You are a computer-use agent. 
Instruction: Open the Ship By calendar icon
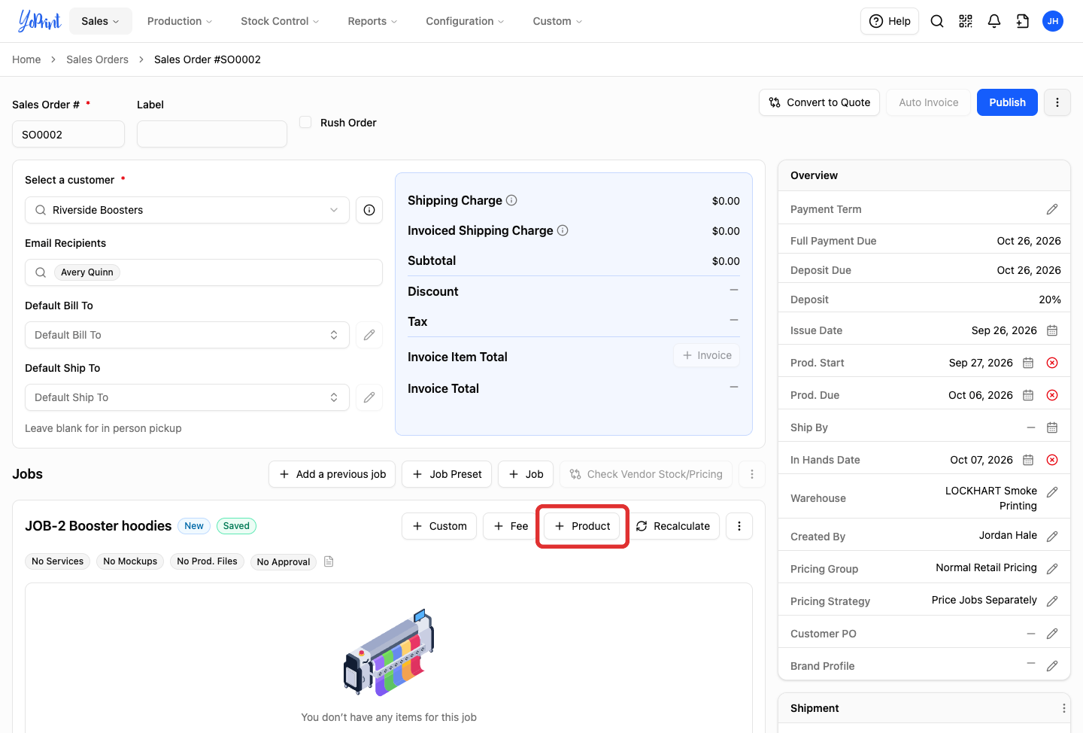[1052, 427]
